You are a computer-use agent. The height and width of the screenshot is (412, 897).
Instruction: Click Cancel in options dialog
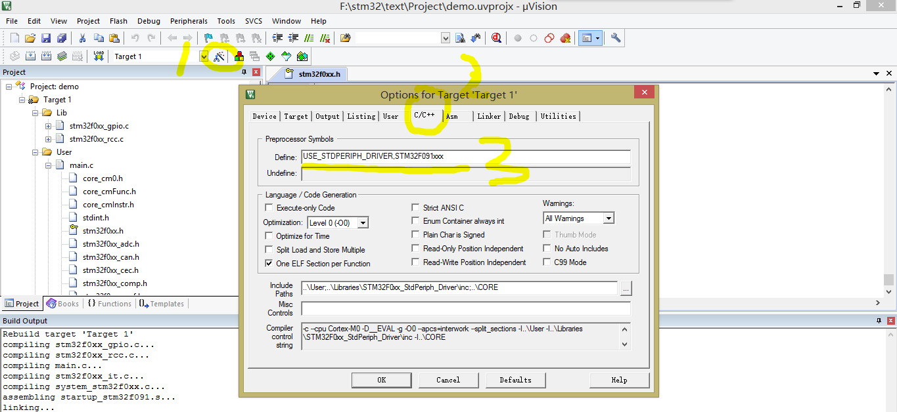[448, 380]
